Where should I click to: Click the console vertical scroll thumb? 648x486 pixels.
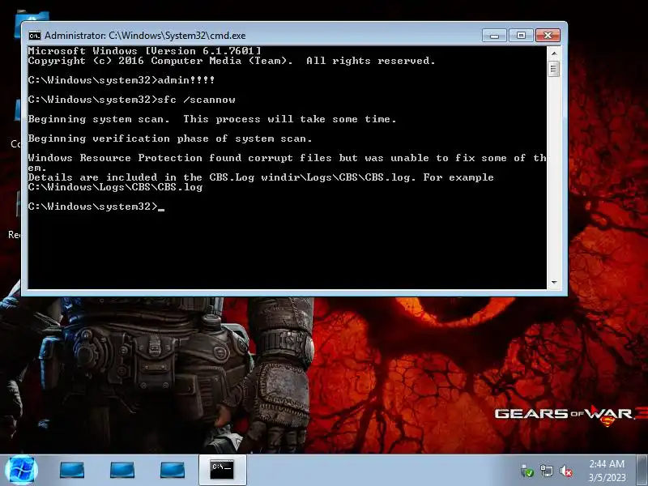554,69
